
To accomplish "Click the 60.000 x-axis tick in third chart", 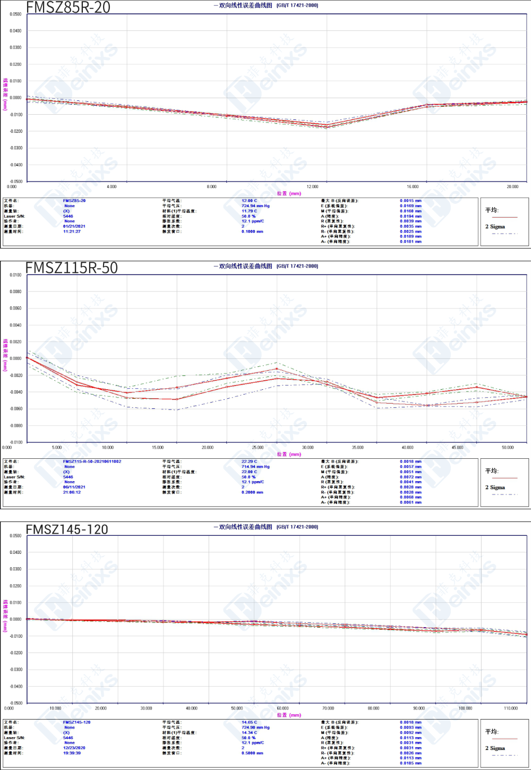I will coord(282,708).
